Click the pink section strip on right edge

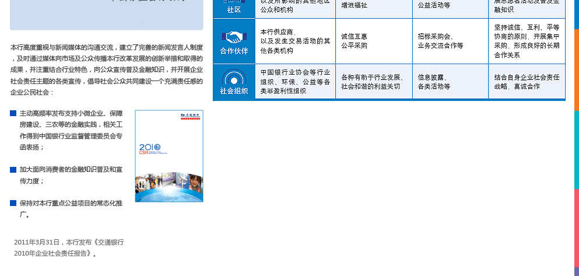point(576,228)
